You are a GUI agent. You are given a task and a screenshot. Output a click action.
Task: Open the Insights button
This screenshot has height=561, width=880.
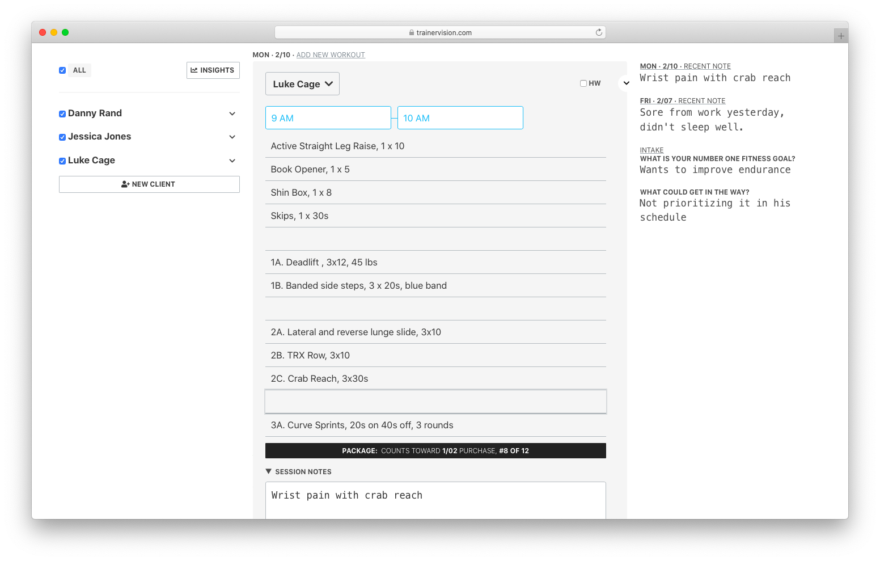(x=213, y=70)
